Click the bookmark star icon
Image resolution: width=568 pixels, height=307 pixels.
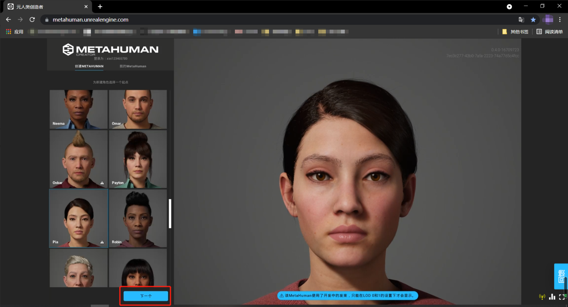click(533, 20)
